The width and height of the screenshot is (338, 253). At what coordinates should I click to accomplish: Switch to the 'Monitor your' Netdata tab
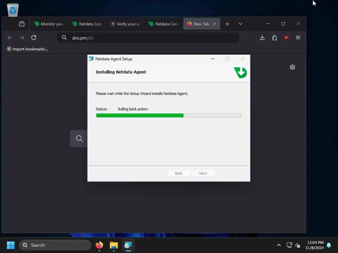click(50, 24)
